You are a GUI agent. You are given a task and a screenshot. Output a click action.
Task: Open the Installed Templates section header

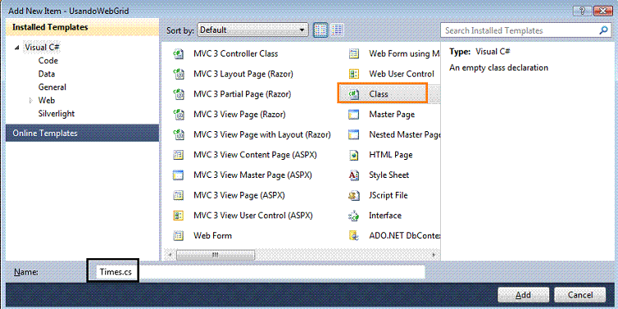83,28
